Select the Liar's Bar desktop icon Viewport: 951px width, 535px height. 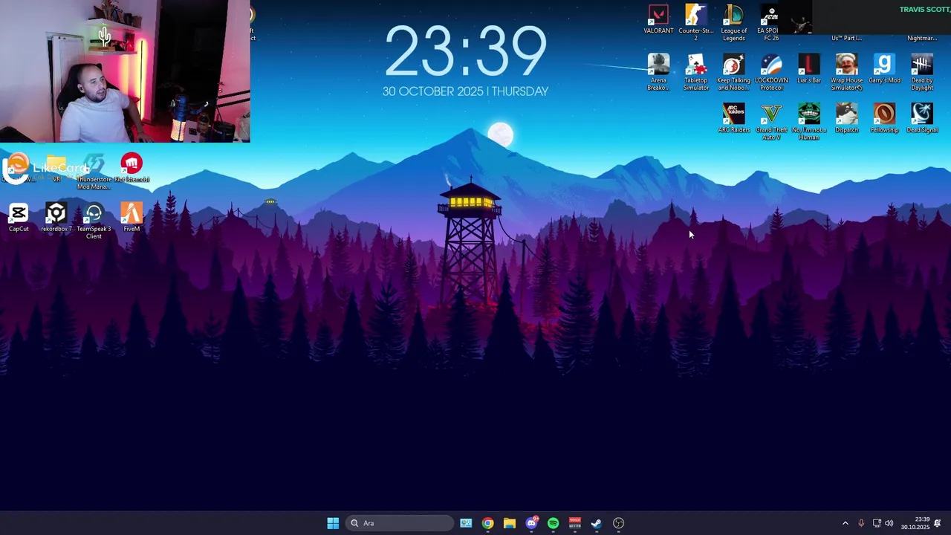pyautogui.click(x=809, y=69)
